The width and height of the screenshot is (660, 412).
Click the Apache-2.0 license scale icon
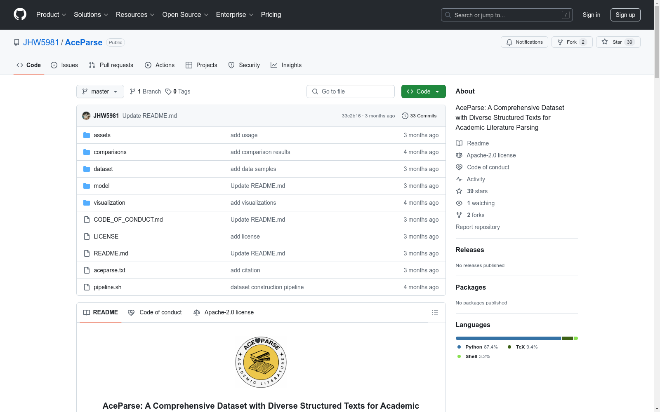click(459, 155)
